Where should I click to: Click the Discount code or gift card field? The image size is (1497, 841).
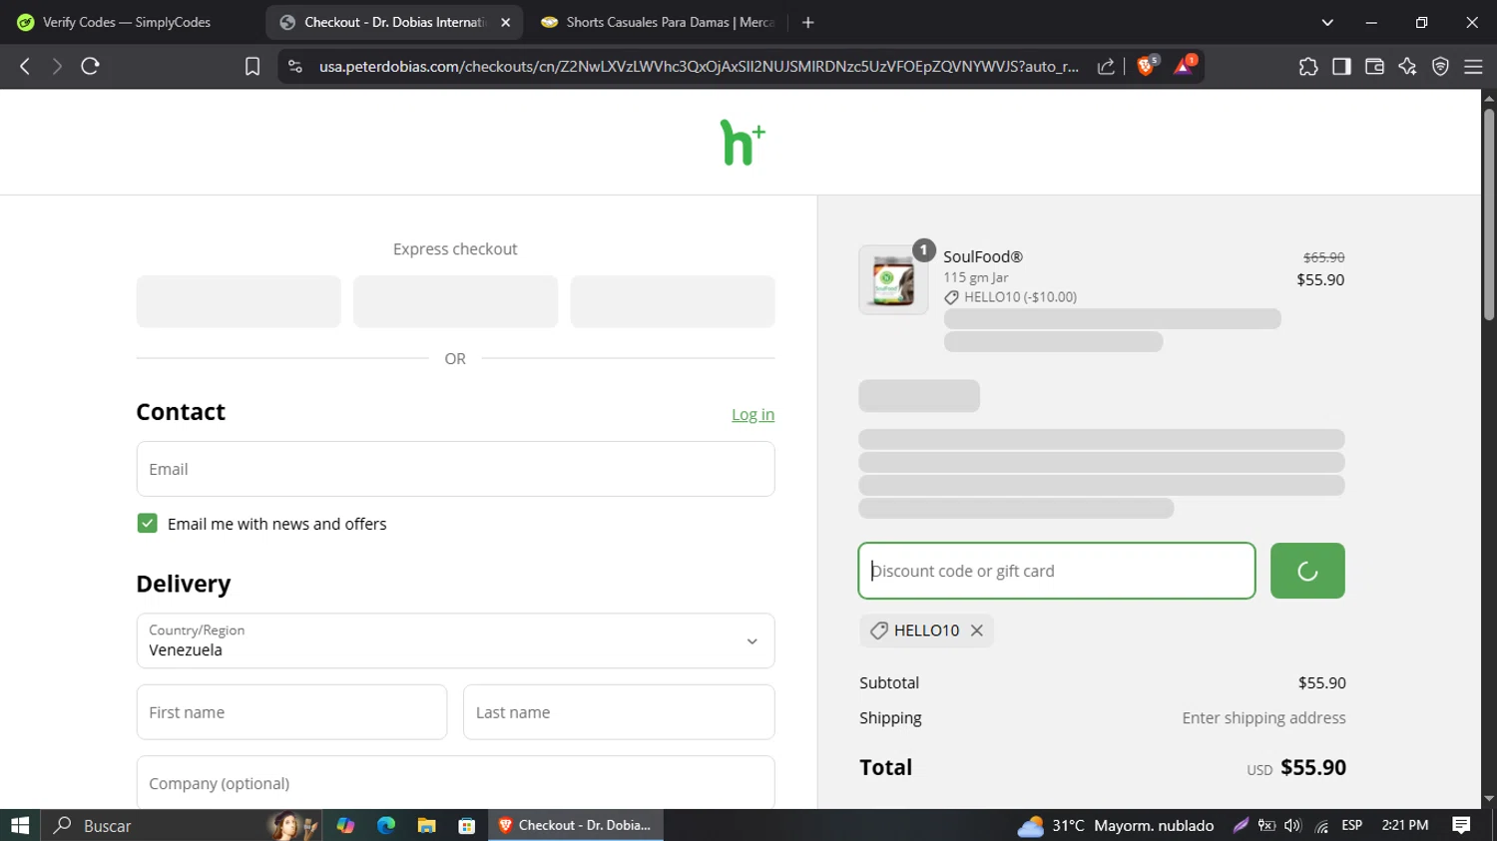(1057, 571)
